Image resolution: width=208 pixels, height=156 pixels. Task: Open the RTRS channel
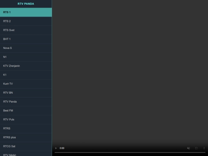26,128
